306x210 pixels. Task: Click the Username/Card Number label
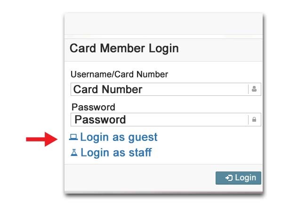[119, 74]
